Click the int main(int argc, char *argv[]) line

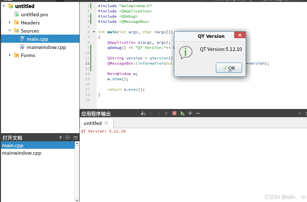[135, 32]
